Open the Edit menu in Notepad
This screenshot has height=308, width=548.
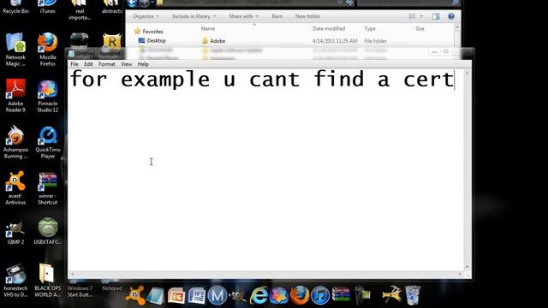pyautogui.click(x=88, y=64)
